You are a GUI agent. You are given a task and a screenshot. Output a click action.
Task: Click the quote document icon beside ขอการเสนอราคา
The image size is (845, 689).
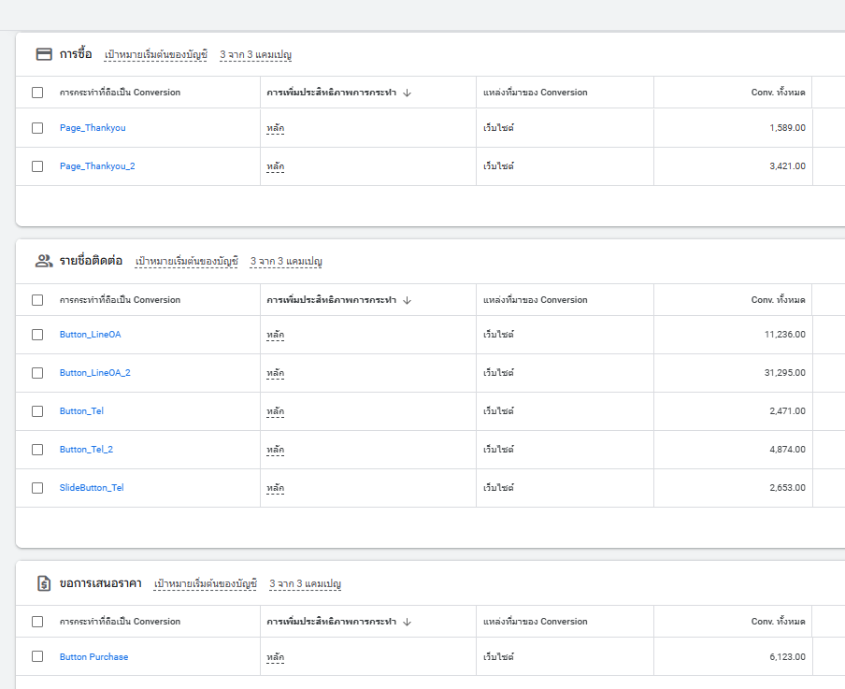click(44, 583)
